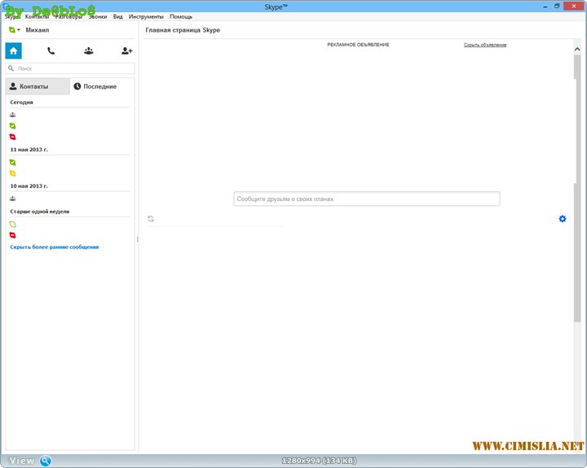Switch to the Контакты tab
587x468 pixels.
[x=38, y=86]
